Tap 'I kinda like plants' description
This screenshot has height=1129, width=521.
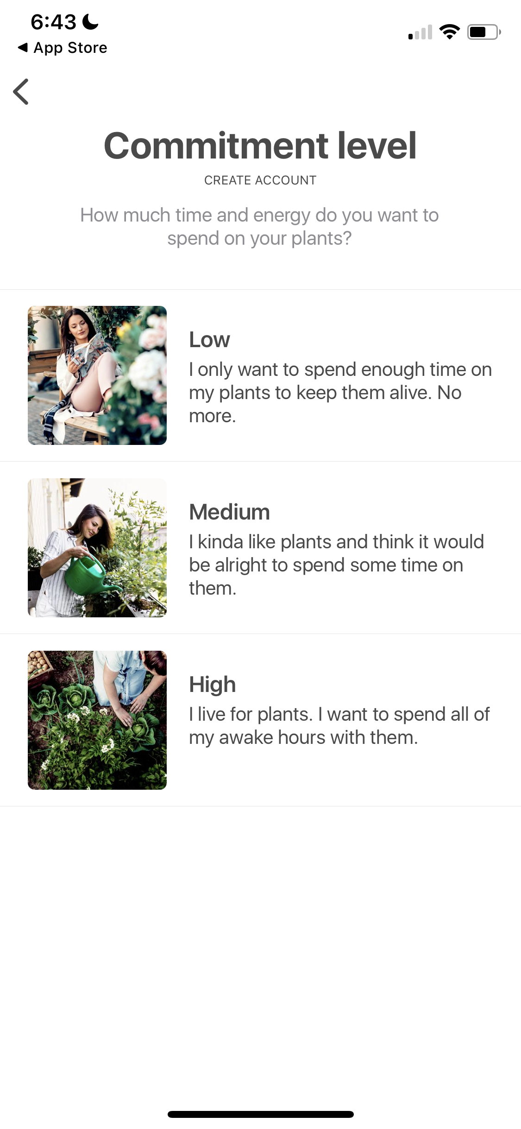(336, 565)
